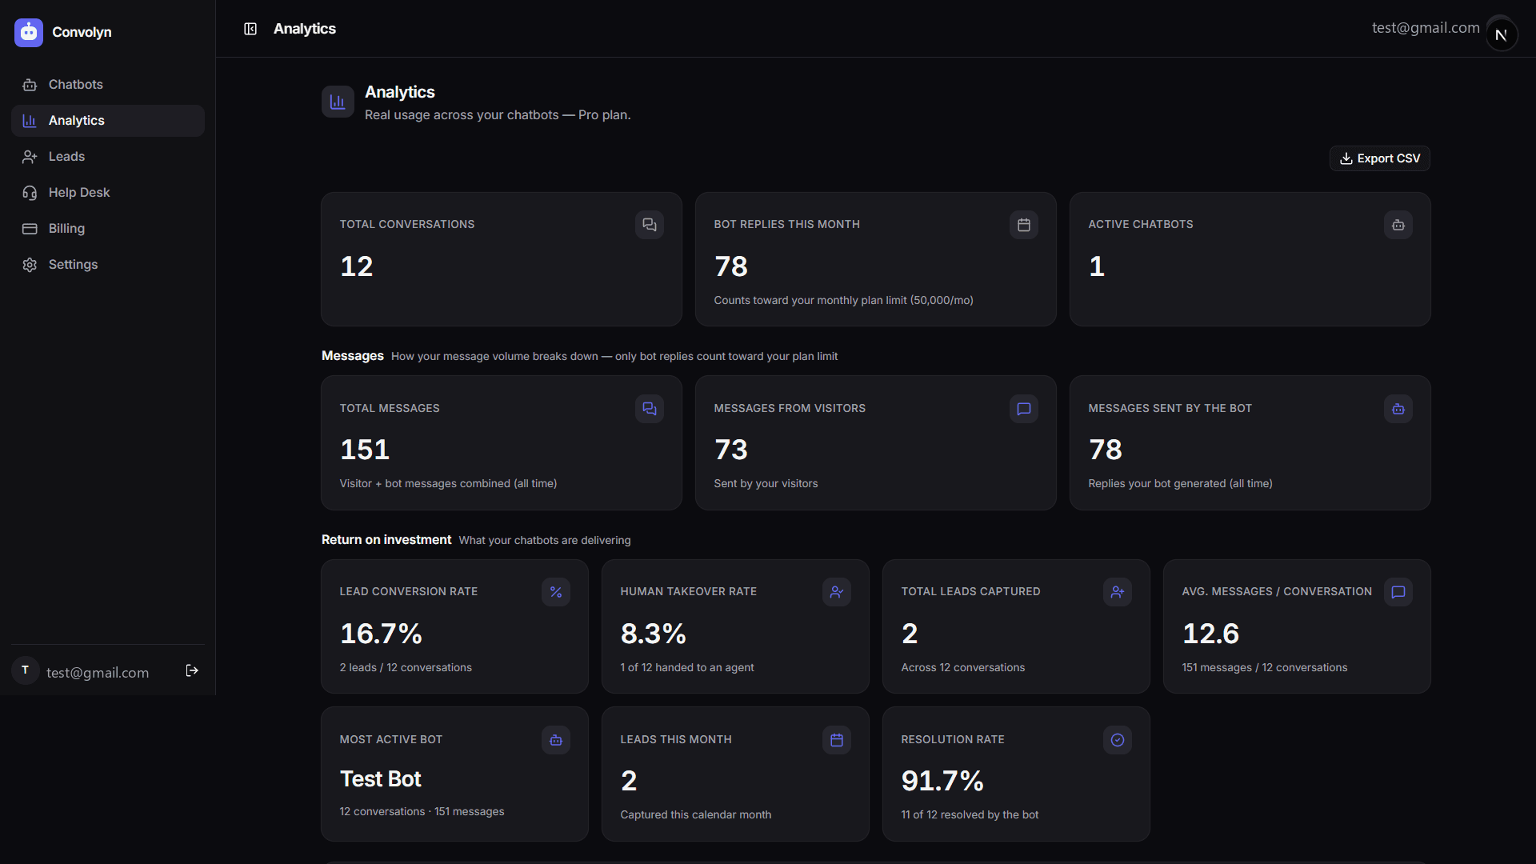
Task: Click the Total Leads Captured user-plus icon
Action: pos(1118,592)
